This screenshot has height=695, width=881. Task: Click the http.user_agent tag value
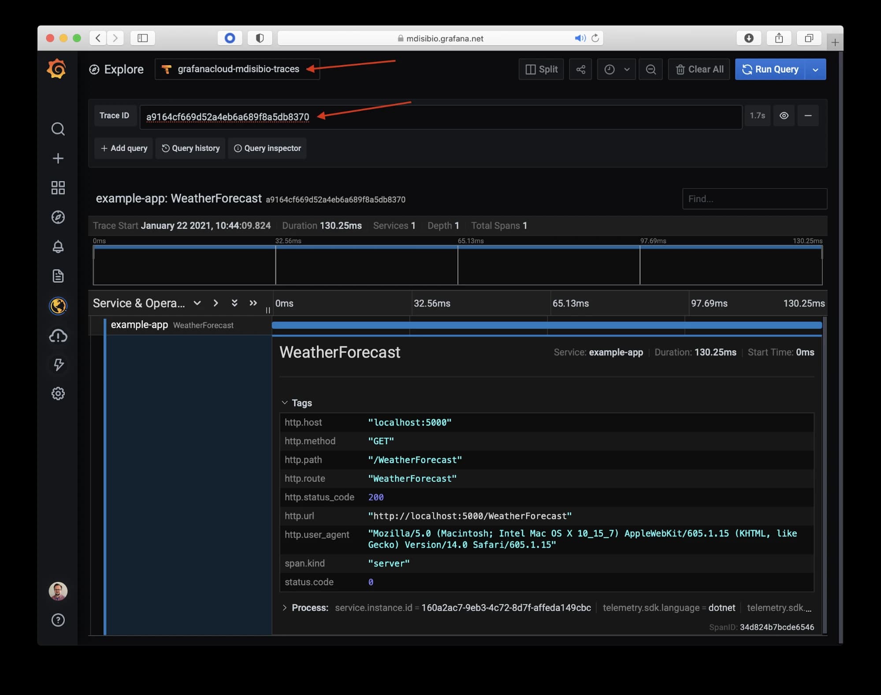[x=583, y=539]
